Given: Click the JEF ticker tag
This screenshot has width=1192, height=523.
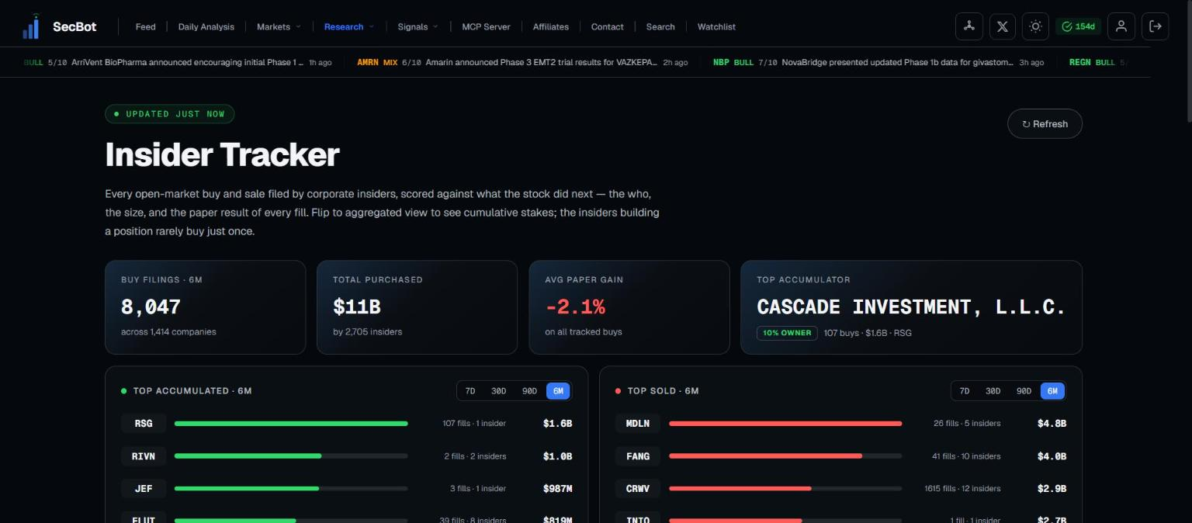Looking at the screenshot, I should 144,489.
